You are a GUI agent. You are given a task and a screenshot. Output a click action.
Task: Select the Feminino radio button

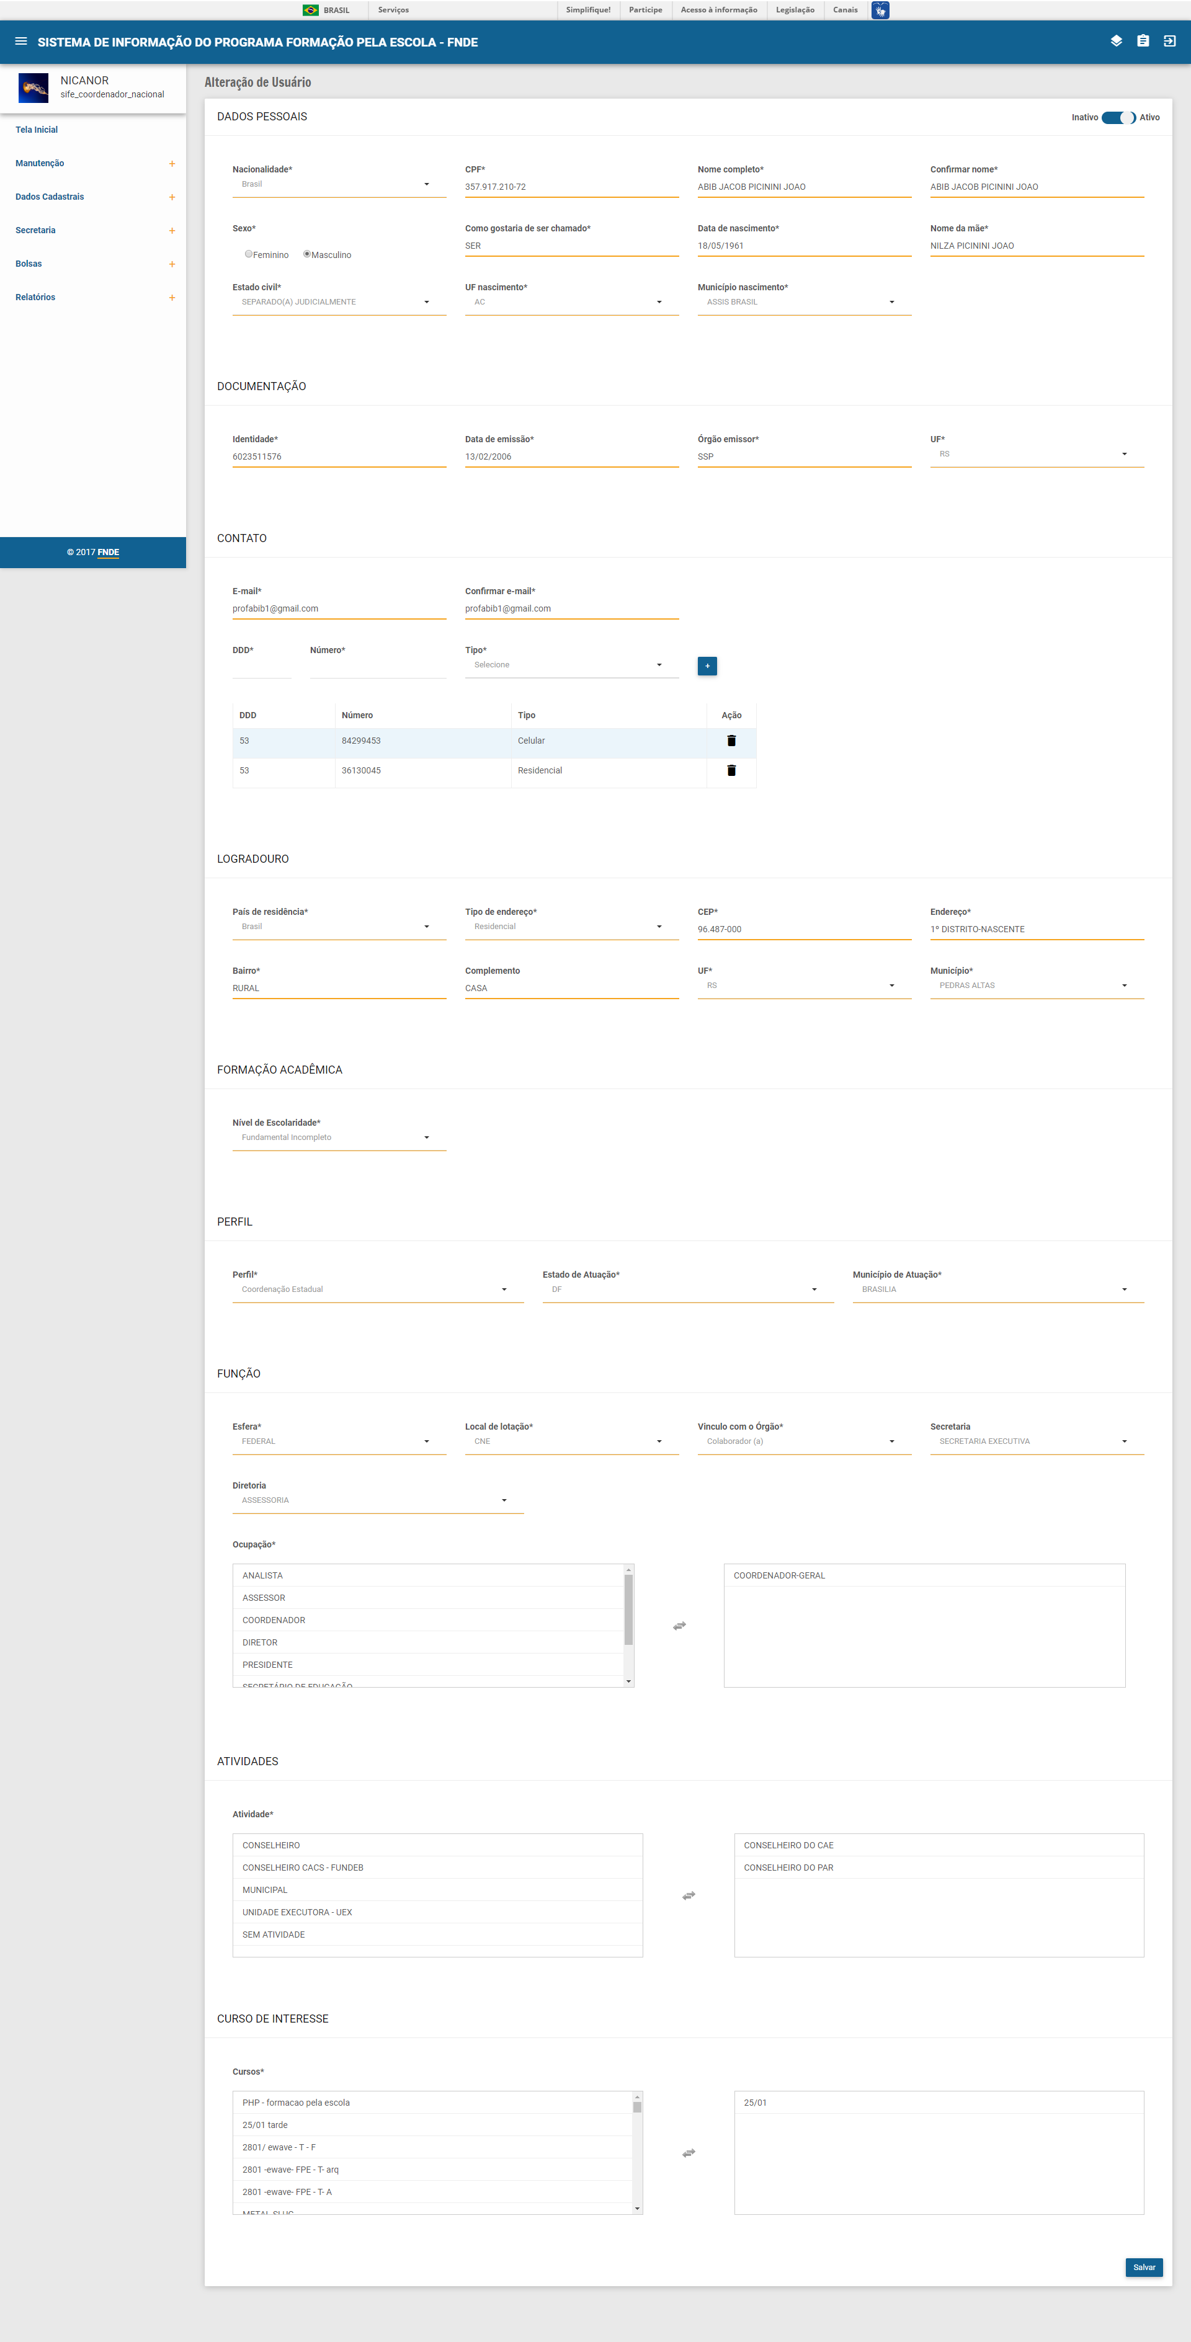(248, 254)
